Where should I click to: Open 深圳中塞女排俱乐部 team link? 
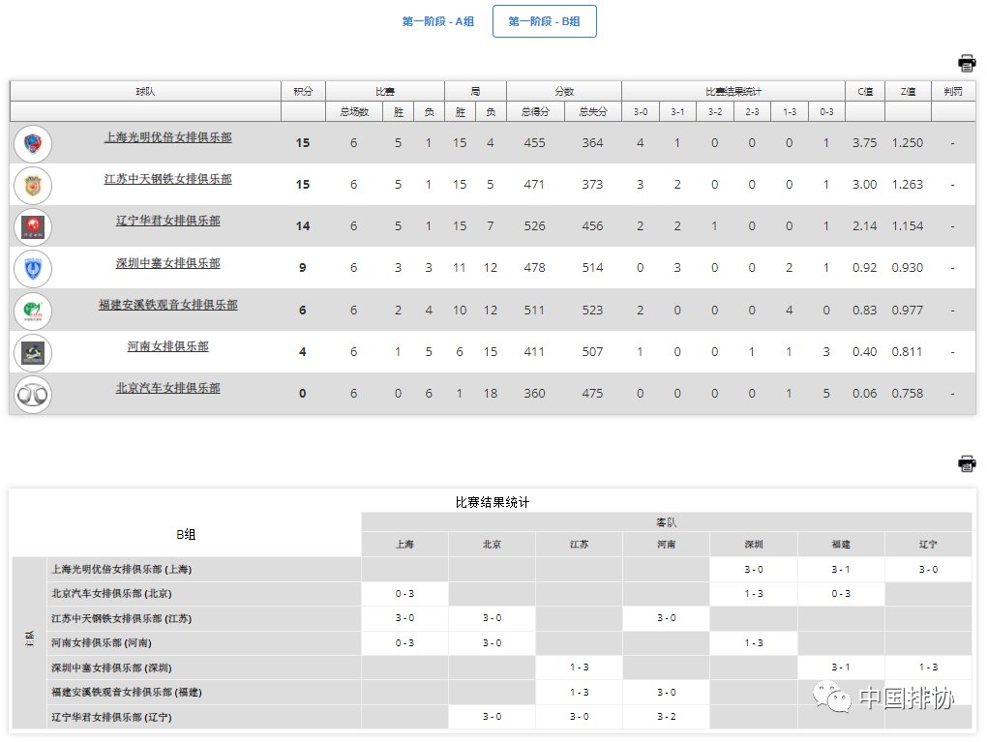click(x=167, y=262)
